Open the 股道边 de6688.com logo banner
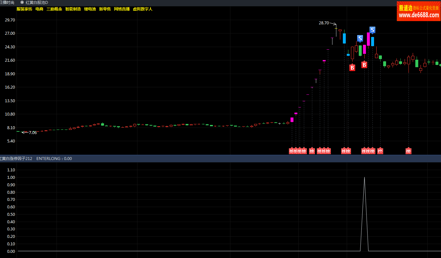The width and height of the screenshot is (441, 258). click(x=419, y=11)
